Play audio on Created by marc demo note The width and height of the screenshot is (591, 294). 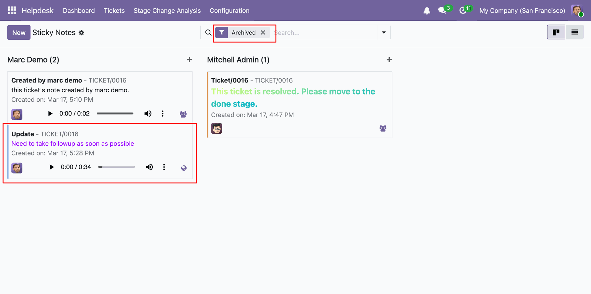pyautogui.click(x=50, y=114)
